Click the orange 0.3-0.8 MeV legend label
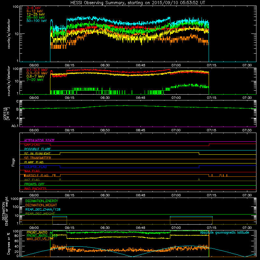Image resolution: width=260 pixels, height=260 pixels. tap(37, 73)
